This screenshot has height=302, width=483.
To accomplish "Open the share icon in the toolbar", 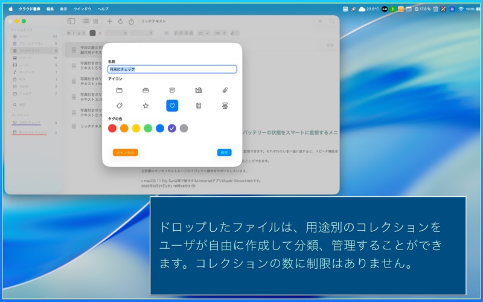I will point(131,21).
